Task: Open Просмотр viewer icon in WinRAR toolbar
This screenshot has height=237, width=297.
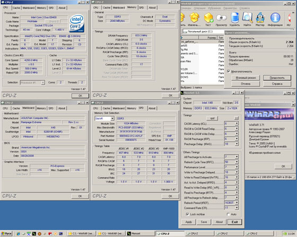Action: coord(222,20)
